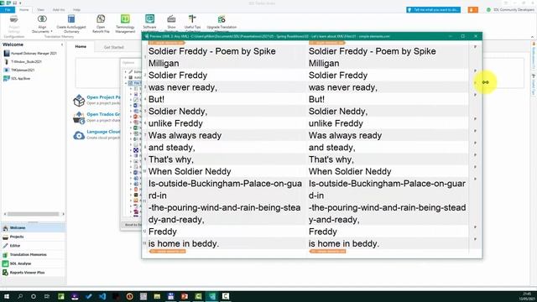Click the Show Shortcuts keyboard icon
537x302 pixels.
tap(171, 19)
